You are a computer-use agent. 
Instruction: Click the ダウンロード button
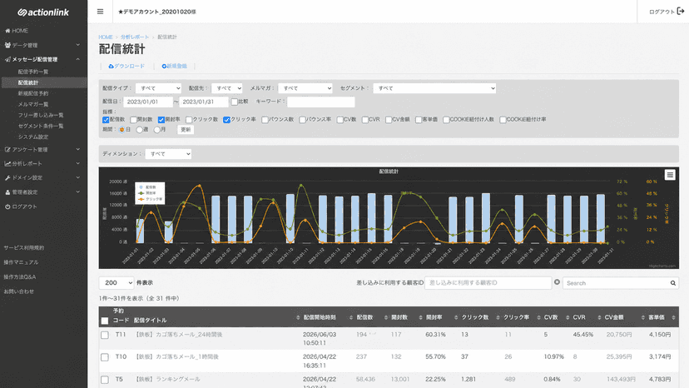tap(126, 66)
